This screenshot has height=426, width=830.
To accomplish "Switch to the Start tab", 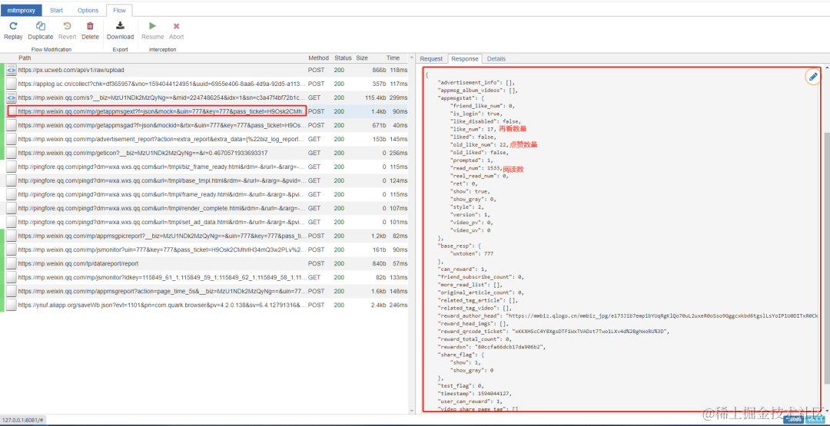I will tap(57, 11).
